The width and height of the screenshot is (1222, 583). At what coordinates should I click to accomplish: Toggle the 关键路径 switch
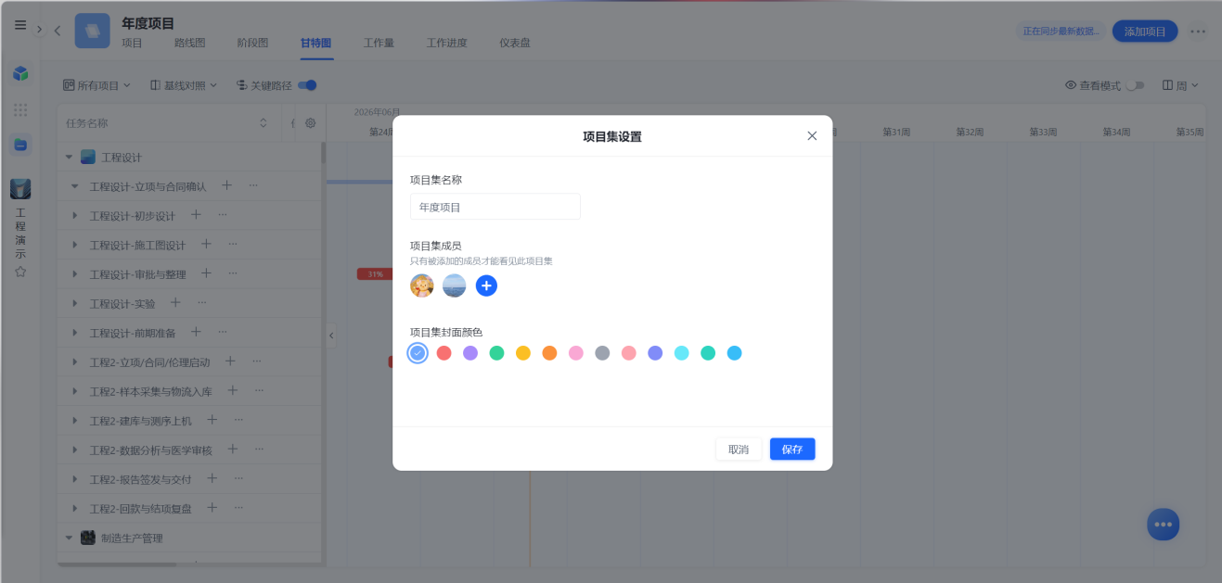click(x=308, y=85)
